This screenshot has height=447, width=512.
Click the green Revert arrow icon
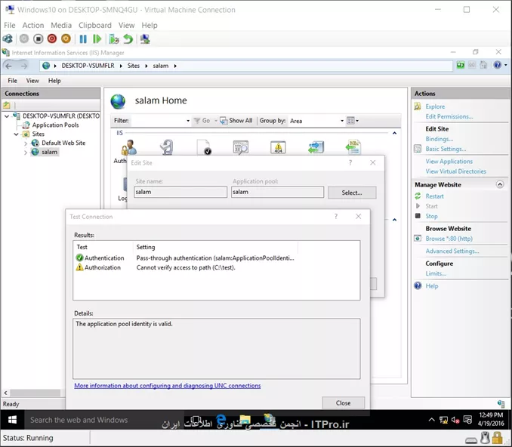point(128,39)
